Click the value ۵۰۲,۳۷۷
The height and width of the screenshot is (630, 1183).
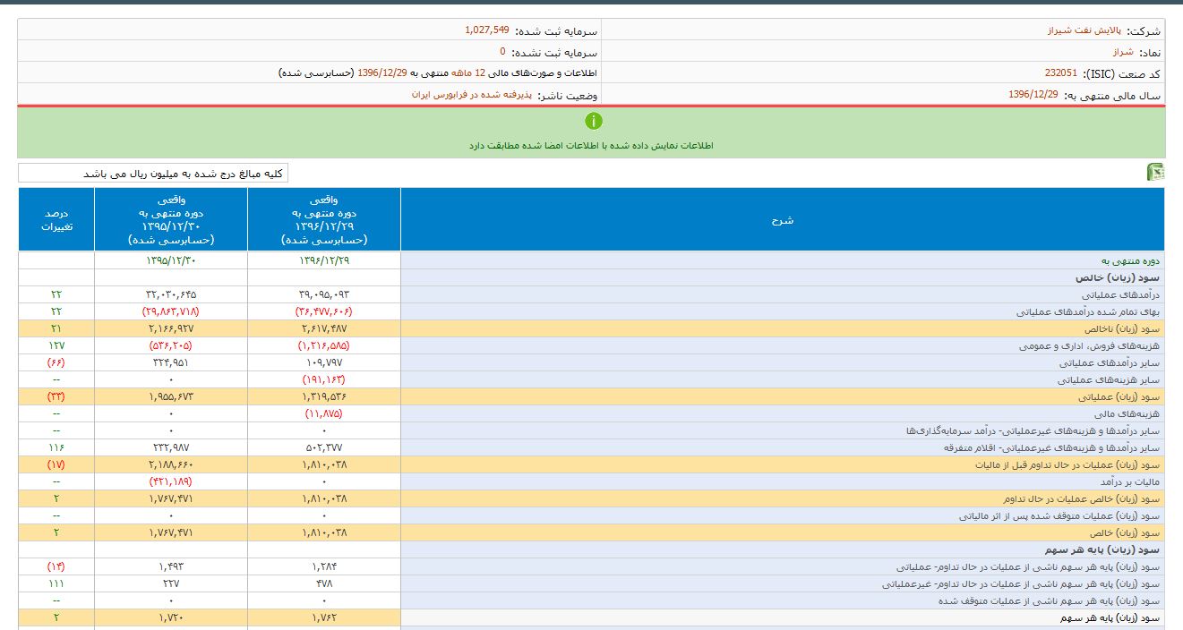click(x=324, y=447)
